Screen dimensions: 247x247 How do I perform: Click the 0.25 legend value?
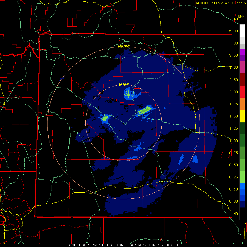[234, 177]
